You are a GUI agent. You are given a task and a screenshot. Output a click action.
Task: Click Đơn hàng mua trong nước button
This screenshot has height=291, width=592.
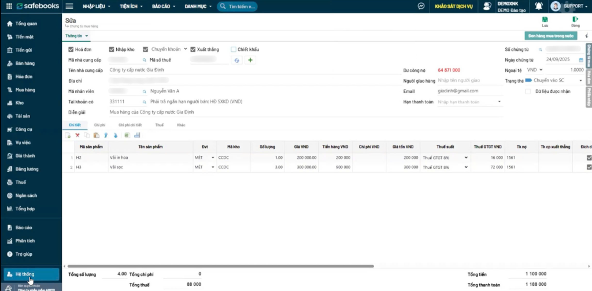tap(550, 36)
